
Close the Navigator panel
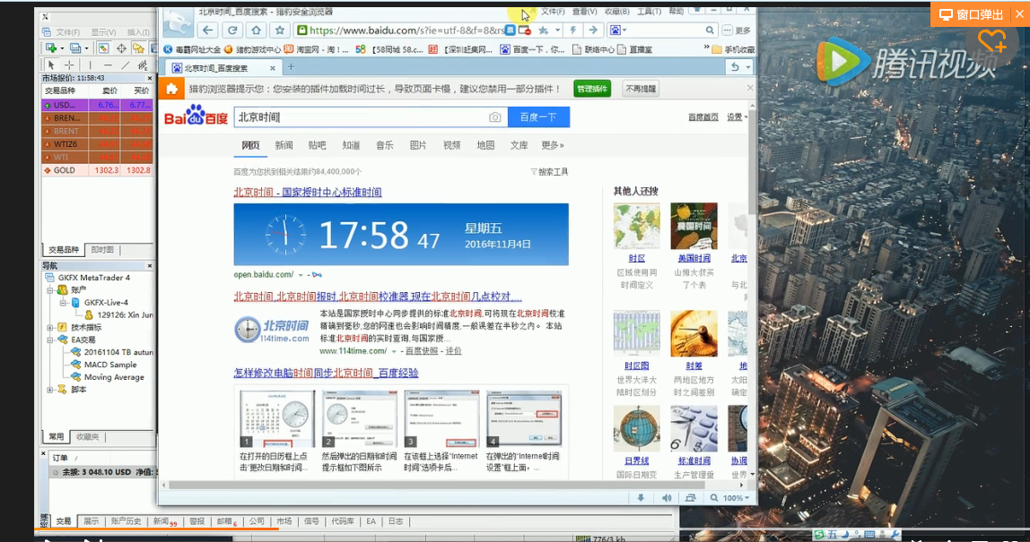pos(149,266)
